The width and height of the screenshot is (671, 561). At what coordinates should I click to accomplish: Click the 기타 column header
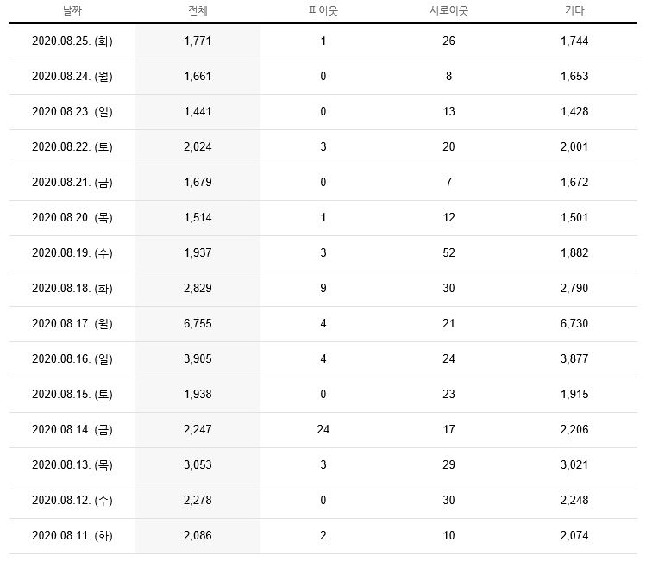[574, 10]
